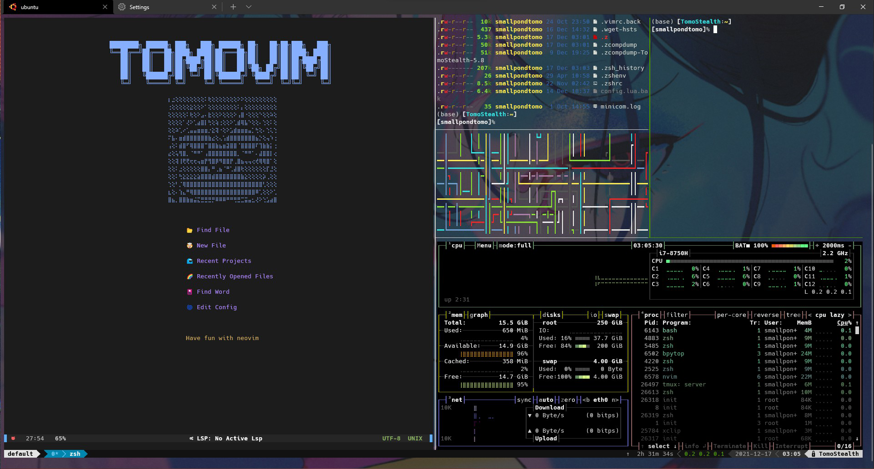Toggle io mode in btop disks panel
This screenshot has height=469, width=874.
(x=593, y=315)
